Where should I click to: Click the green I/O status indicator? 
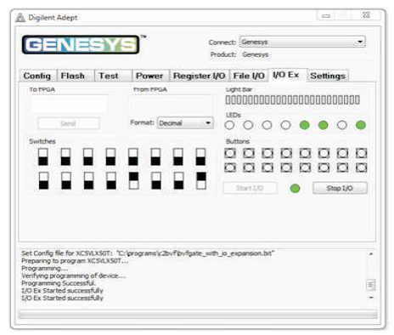pyautogui.click(x=295, y=188)
